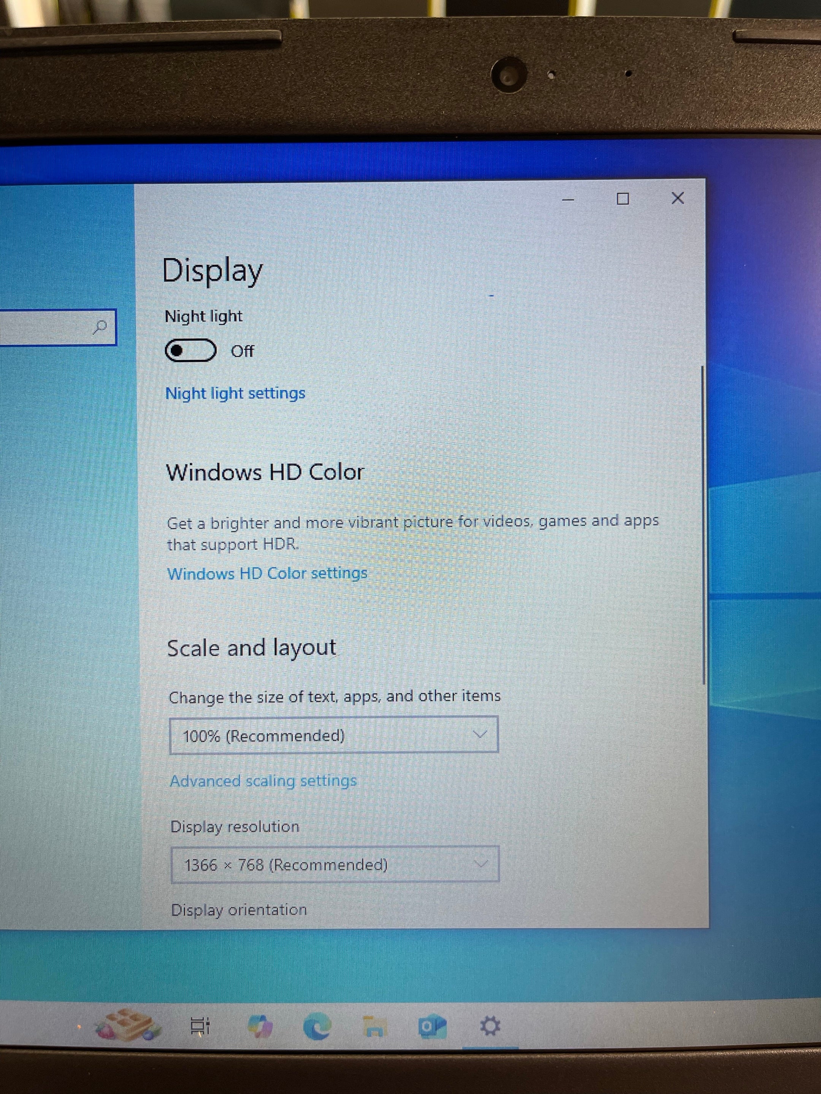Click the Scale and layout heading
The height and width of the screenshot is (1094, 821).
point(252,648)
